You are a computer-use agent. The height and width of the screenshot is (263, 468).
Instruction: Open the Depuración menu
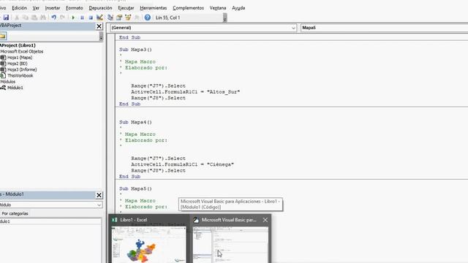click(x=101, y=8)
